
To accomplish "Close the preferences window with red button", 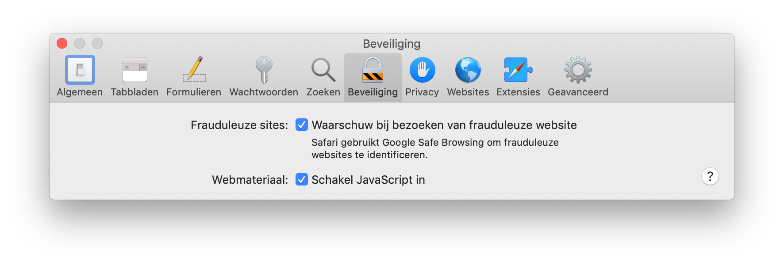I will click(x=62, y=43).
